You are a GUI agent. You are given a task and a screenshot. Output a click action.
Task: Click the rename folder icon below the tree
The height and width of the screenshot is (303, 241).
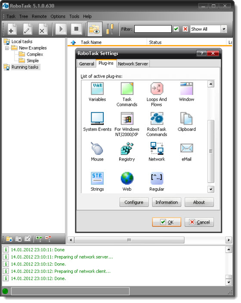[x=28, y=239]
